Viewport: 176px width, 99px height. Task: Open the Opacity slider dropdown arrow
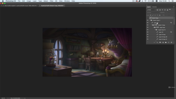coord(170,13)
